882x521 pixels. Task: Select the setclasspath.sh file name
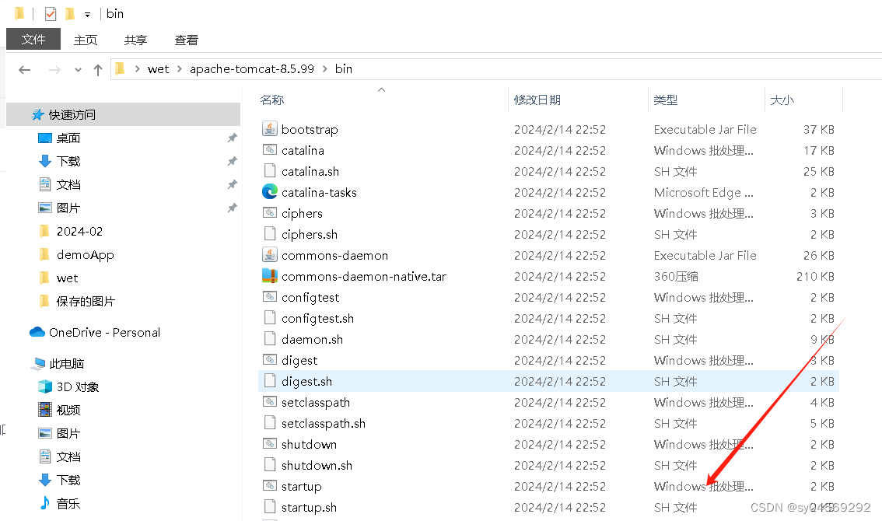(x=324, y=423)
